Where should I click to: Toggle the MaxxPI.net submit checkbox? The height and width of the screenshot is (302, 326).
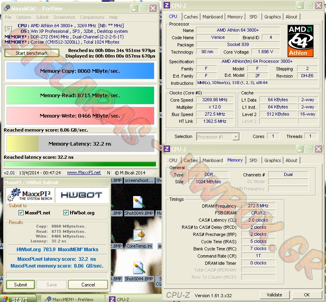[21, 213]
